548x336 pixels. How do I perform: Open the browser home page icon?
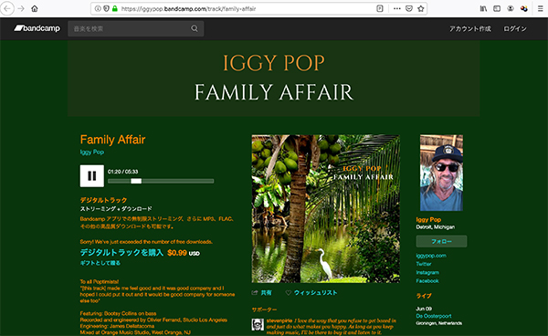(x=35, y=9)
